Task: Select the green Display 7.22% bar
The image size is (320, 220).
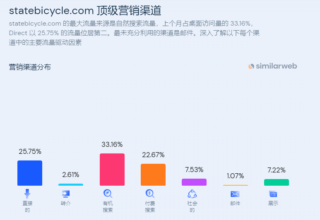Action: pyautogui.click(x=277, y=182)
